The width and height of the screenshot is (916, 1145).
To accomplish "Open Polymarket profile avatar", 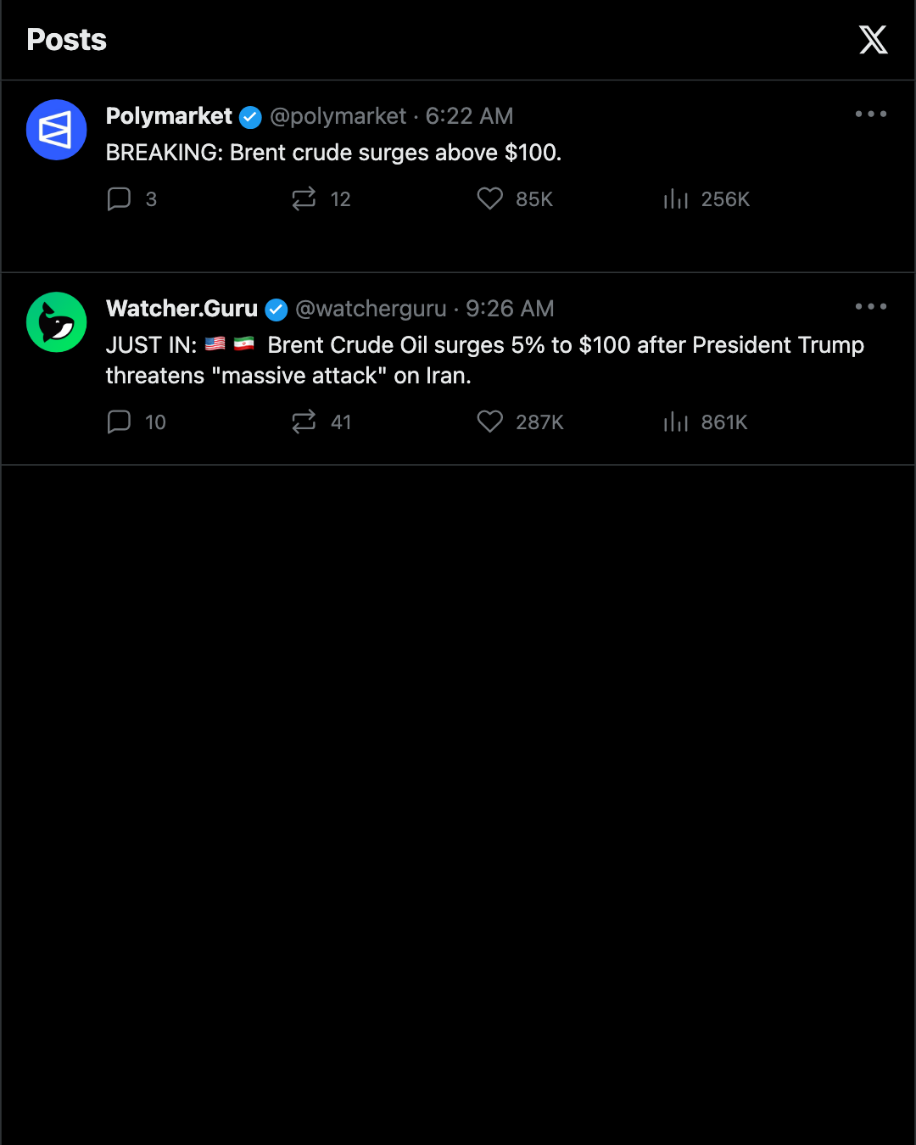I will coord(57,130).
